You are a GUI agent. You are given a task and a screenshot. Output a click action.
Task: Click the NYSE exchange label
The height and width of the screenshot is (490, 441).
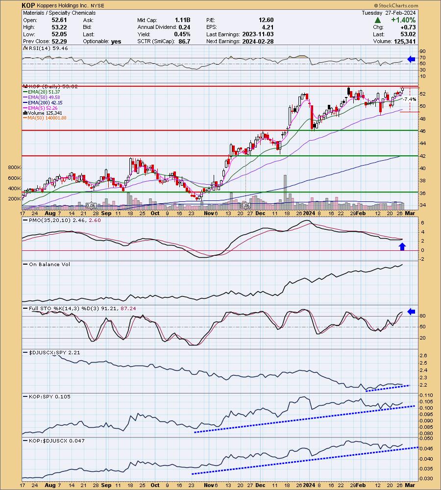[97, 5]
